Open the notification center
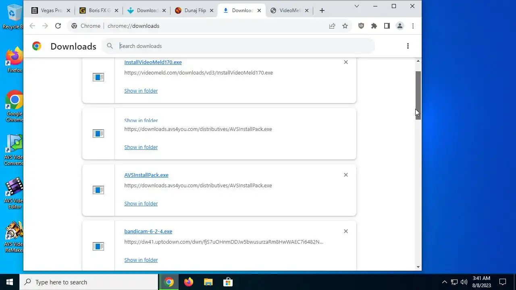Screen dimensions: 516x290 (503, 282)
